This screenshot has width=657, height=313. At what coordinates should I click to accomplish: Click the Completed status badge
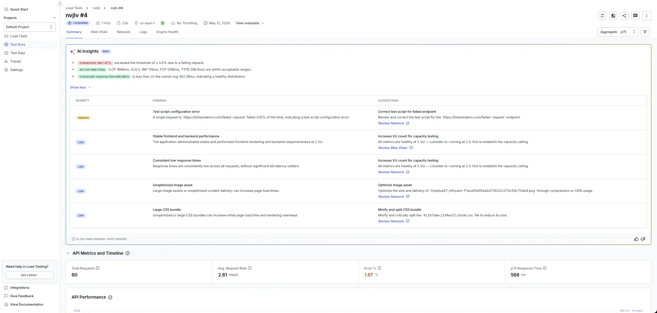point(78,23)
